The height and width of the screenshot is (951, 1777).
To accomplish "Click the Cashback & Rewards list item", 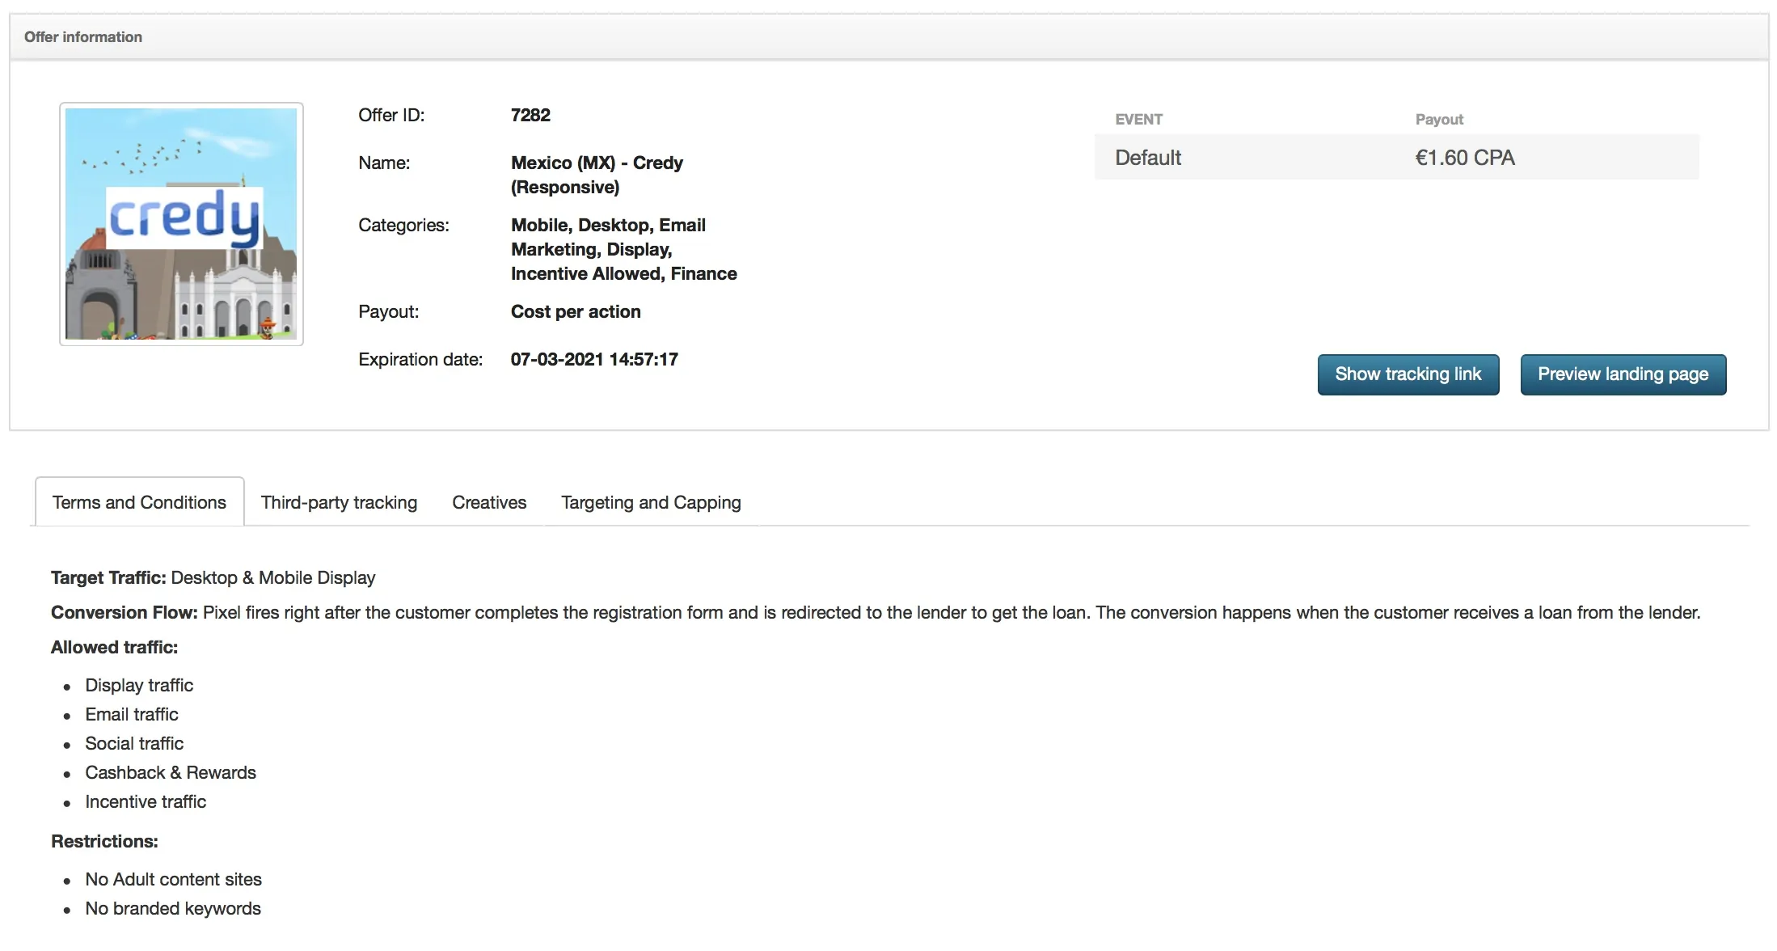I will tap(171, 772).
